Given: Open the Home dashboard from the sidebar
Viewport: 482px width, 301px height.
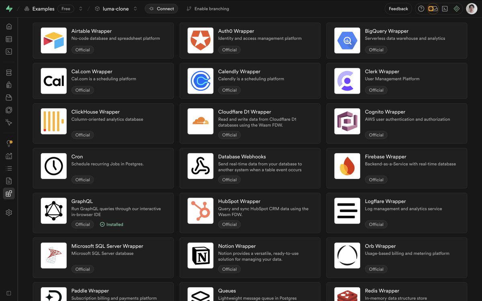Looking at the screenshot, I should (9, 26).
